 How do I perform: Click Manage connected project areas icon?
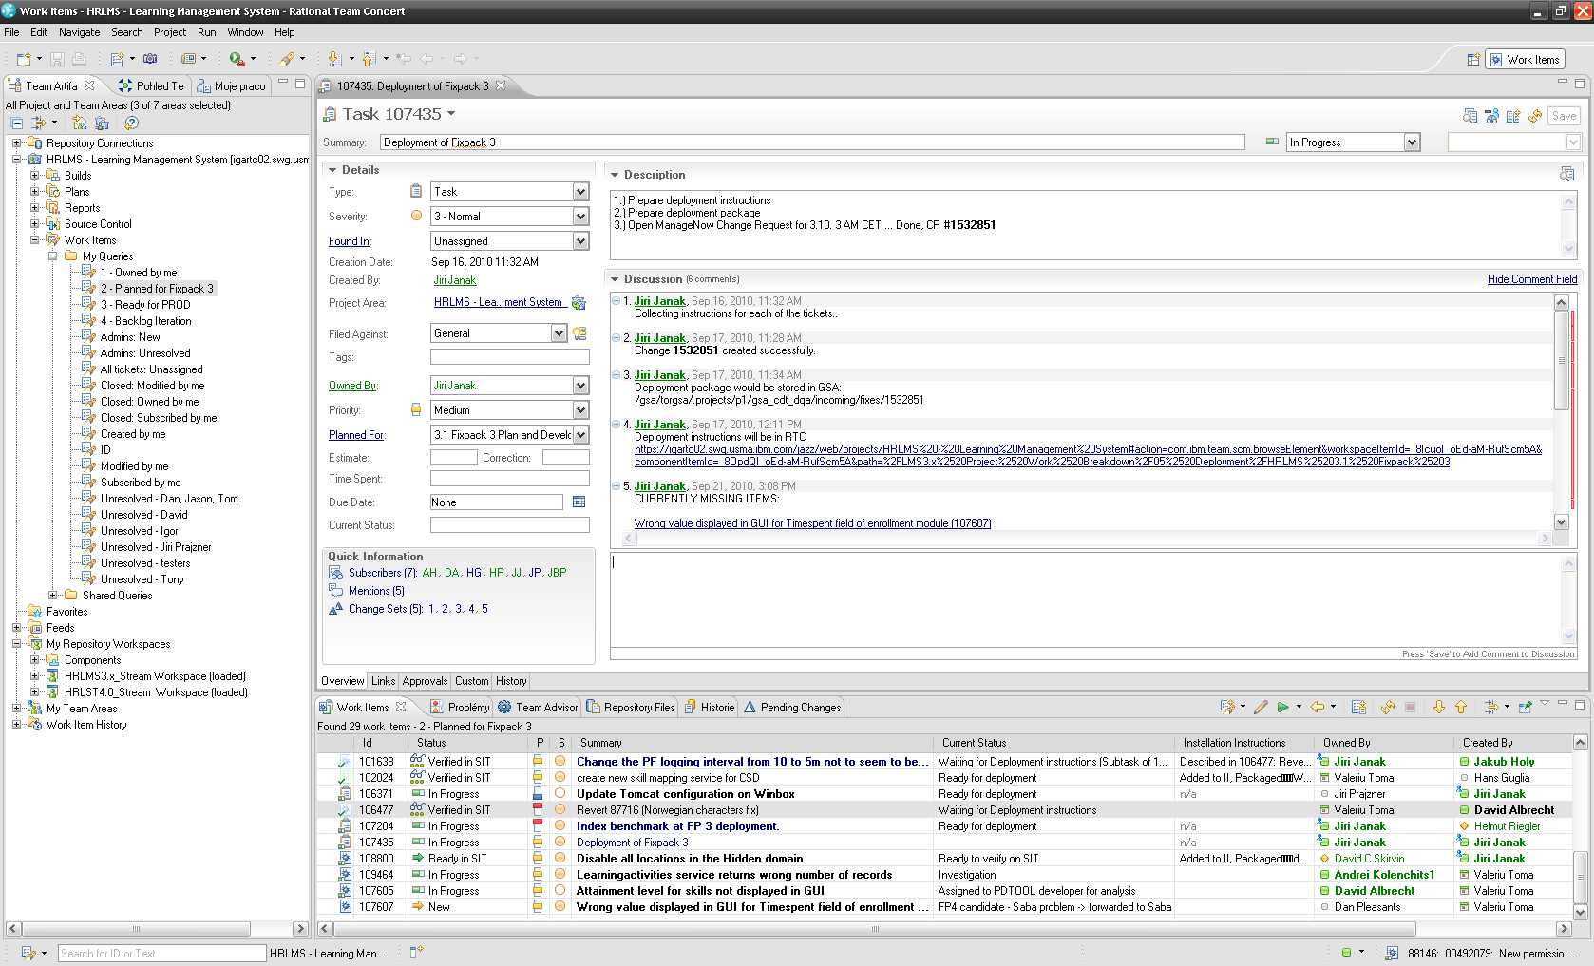tap(80, 123)
